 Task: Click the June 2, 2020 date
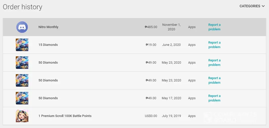pos(171,45)
